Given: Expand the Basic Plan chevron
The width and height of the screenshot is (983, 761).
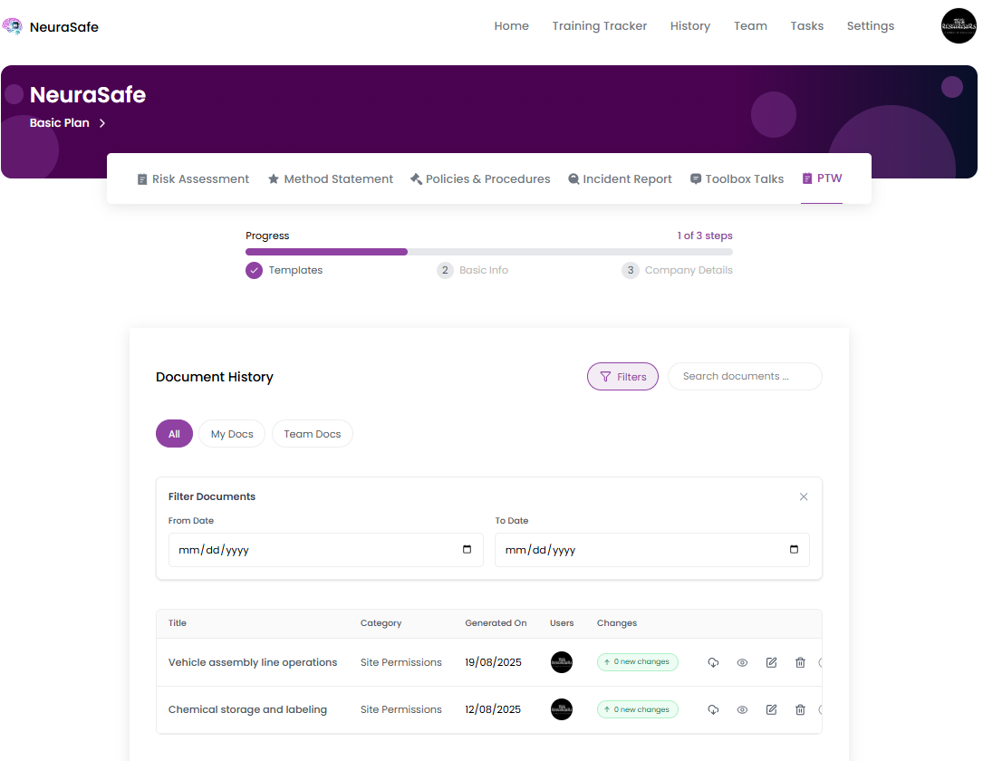Looking at the screenshot, I should (x=102, y=123).
